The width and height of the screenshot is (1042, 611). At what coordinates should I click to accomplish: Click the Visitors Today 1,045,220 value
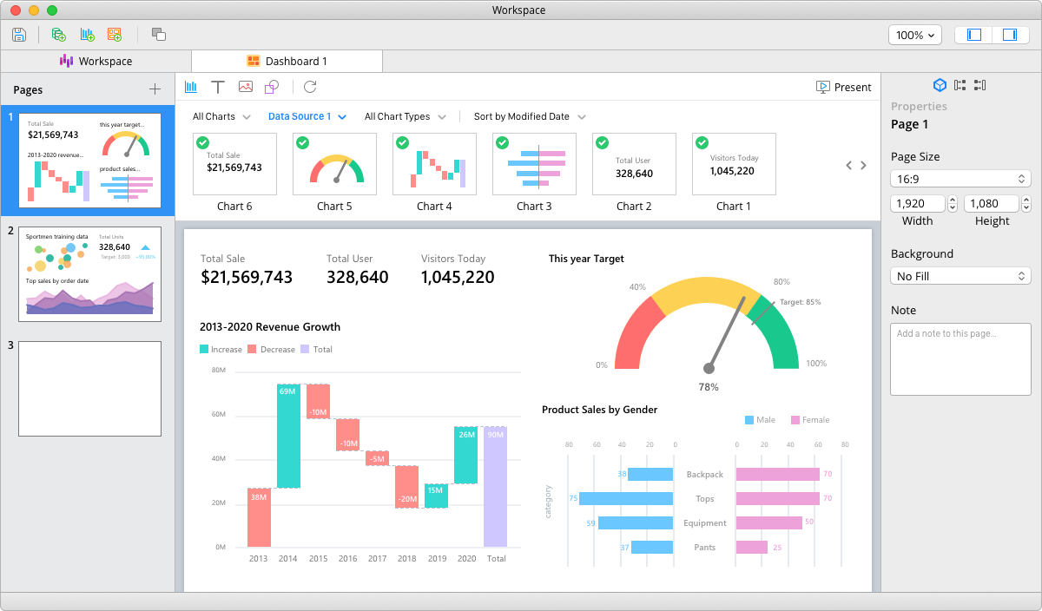(458, 278)
